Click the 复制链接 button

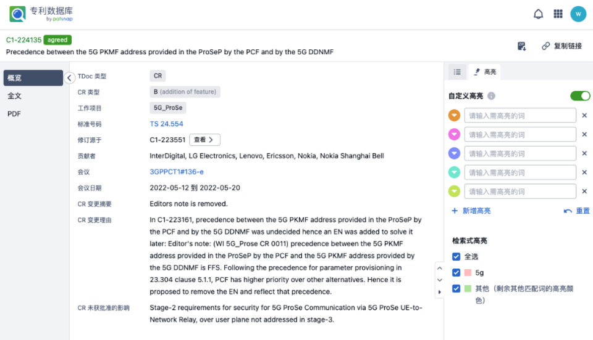[x=561, y=46]
